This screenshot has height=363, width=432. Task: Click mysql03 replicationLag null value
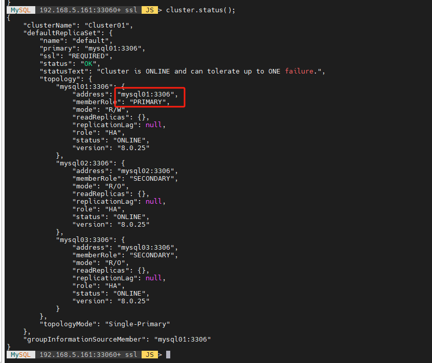(153, 278)
